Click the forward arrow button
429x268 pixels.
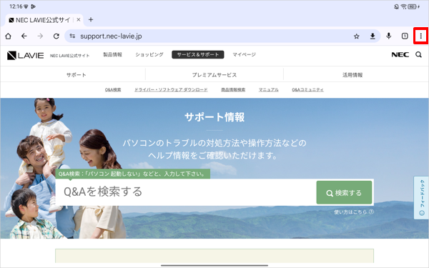coord(40,36)
